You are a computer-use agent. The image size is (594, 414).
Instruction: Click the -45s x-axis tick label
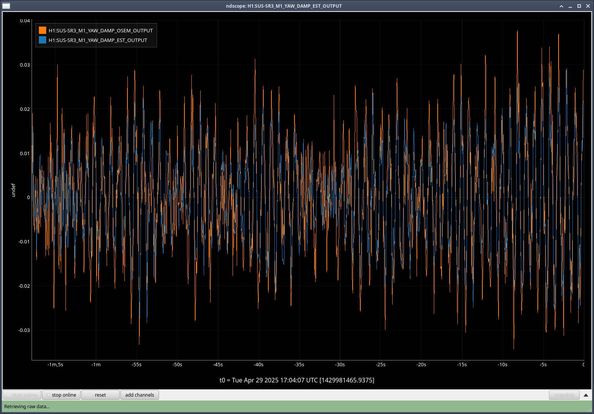coord(218,364)
